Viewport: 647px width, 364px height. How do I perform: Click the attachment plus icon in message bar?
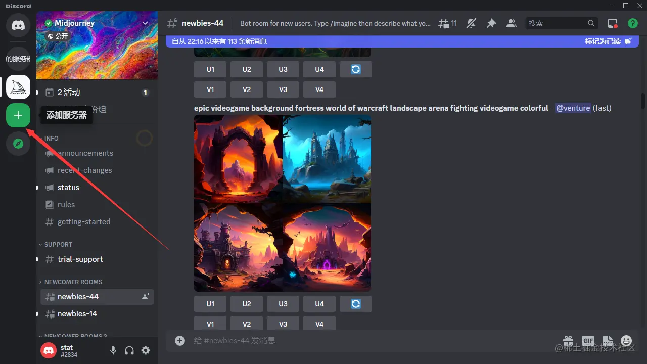180,341
